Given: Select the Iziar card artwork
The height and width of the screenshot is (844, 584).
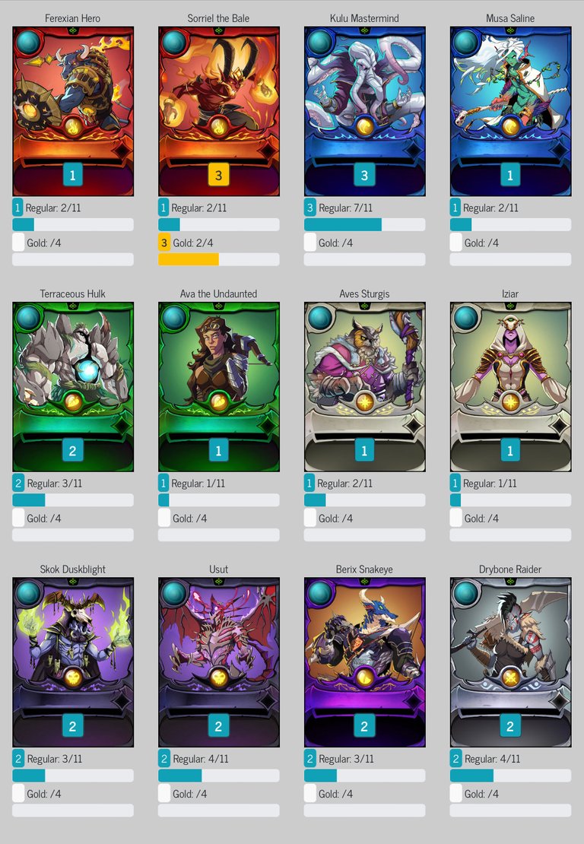Looking at the screenshot, I should [x=510, y=387].
